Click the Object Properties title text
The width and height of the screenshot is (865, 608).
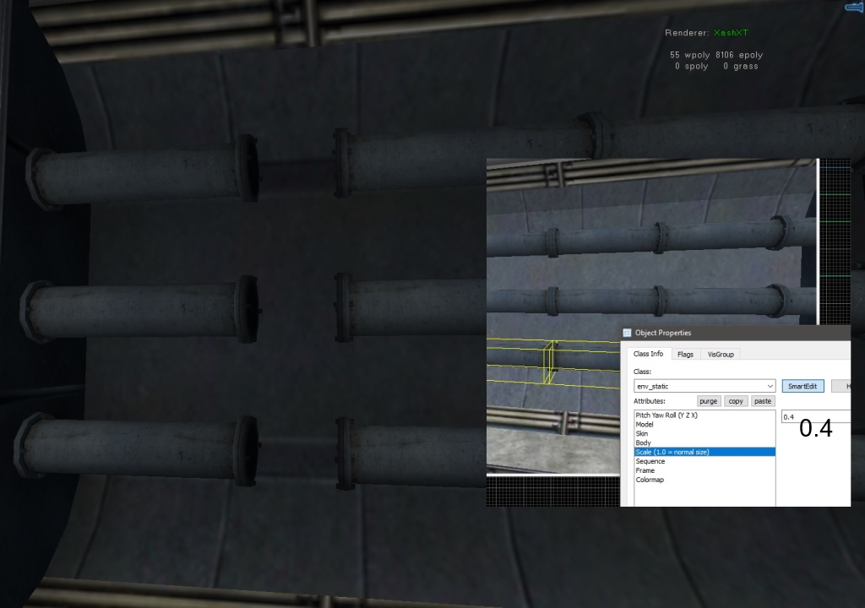tap(663, 333)
